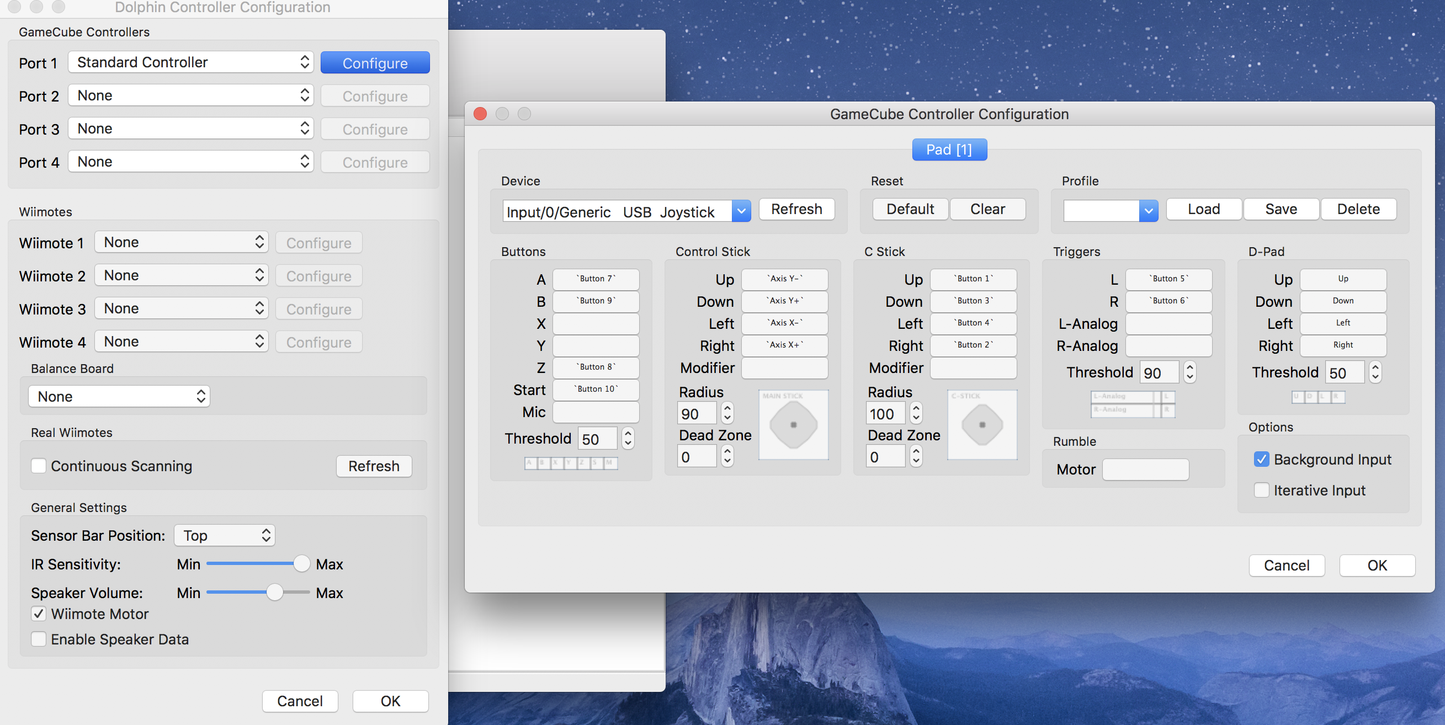The width and height of the screenshot is (1445, 725).
Task: Click the Port 1 Configure button
Action: point(375,63)
